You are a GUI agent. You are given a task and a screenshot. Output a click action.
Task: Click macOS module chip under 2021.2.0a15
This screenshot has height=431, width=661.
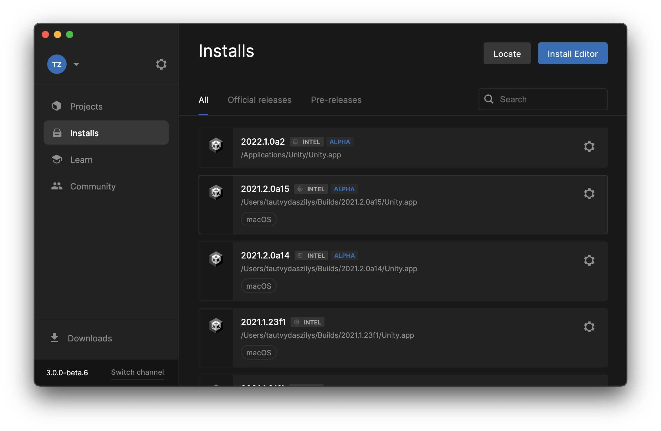258,219
